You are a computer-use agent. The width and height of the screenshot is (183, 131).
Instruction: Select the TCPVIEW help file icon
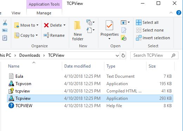[x=11, y=105]
